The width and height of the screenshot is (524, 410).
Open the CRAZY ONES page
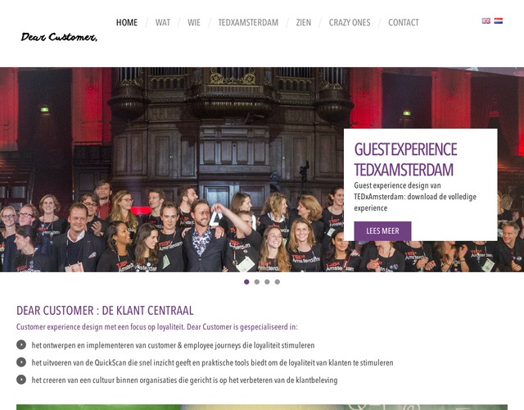[x=350, y=22]
